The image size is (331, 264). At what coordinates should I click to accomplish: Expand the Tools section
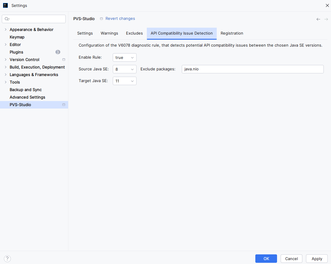coord(6,82)
